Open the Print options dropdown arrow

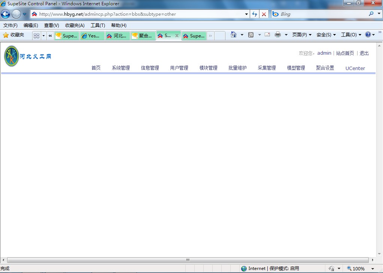(286, 35)
